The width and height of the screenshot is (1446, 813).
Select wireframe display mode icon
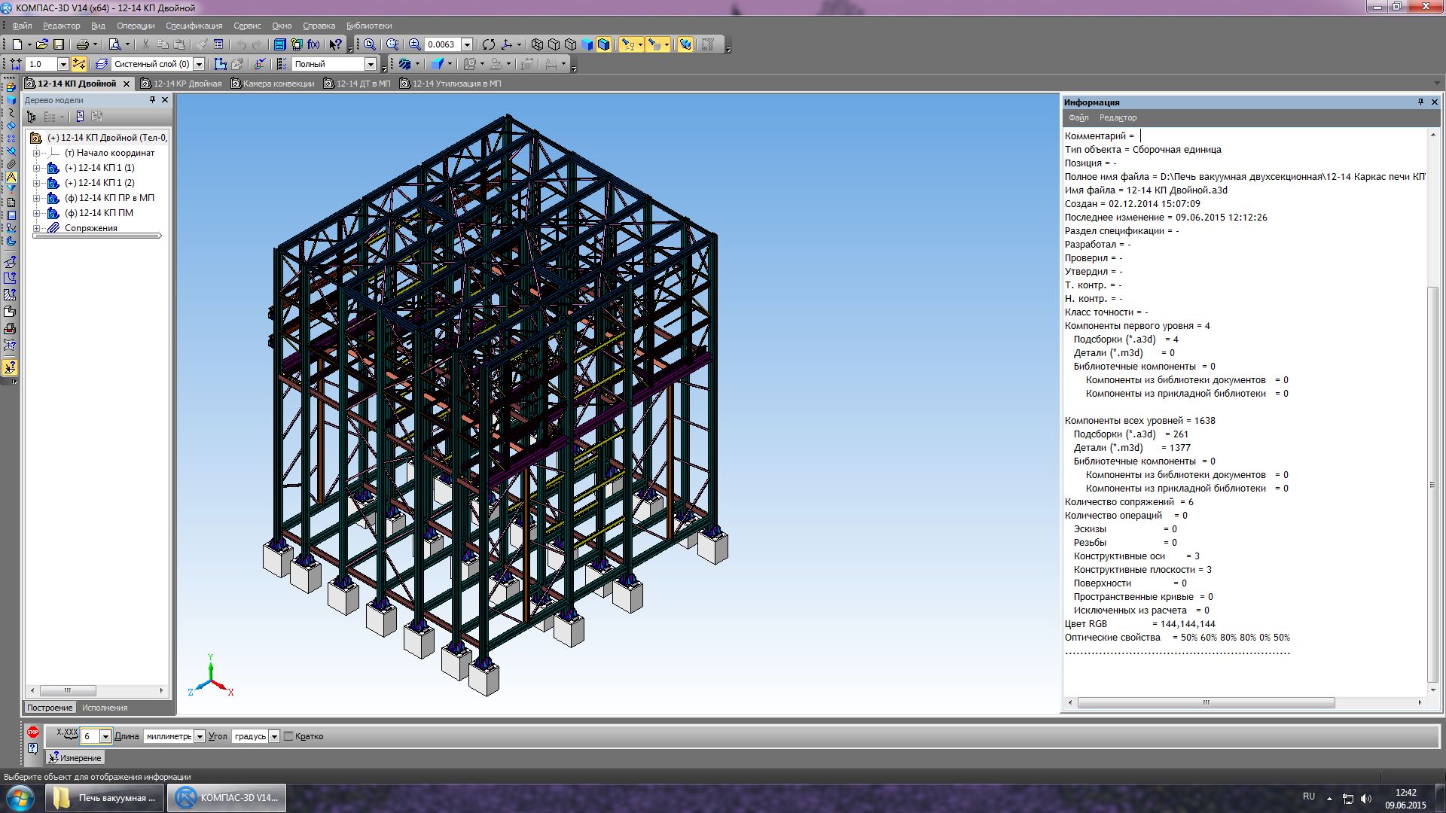(537, 44)
